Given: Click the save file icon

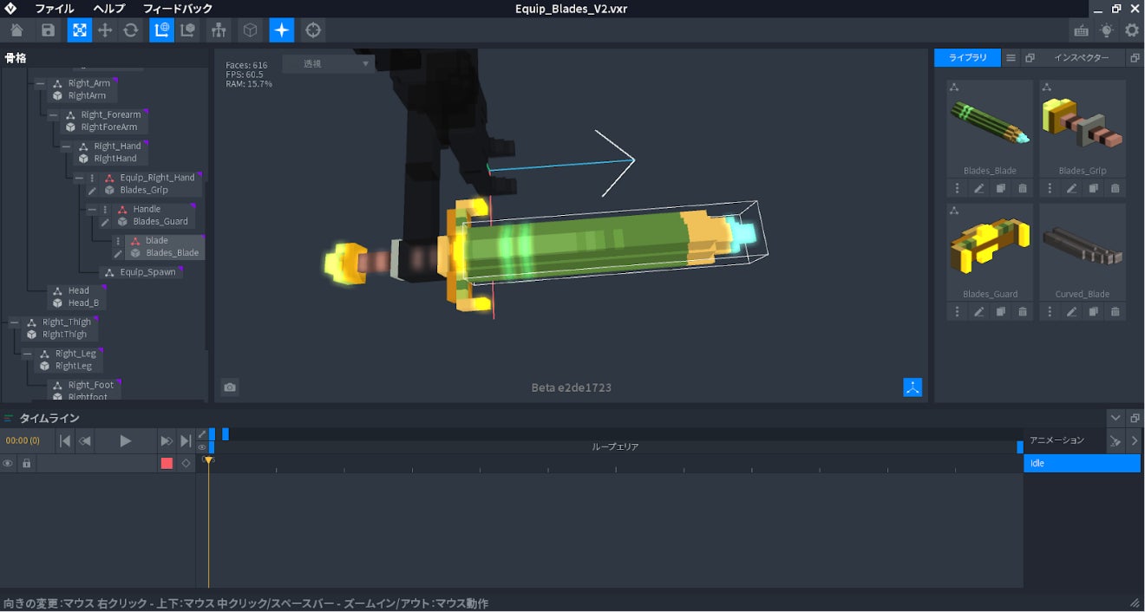Looking at the screenshot, I should 48,30.
